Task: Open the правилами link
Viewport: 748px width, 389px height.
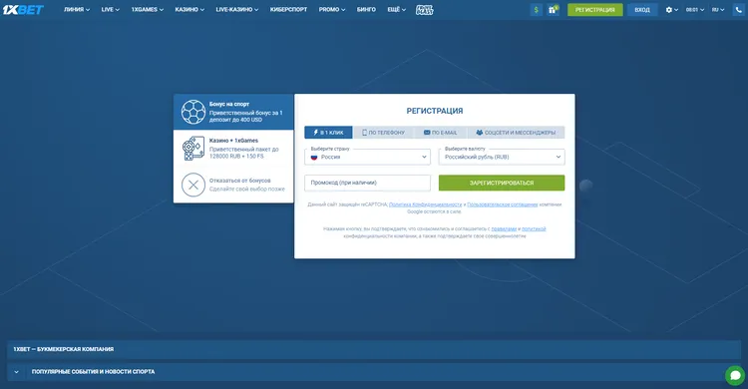Action: coord(504,229)
